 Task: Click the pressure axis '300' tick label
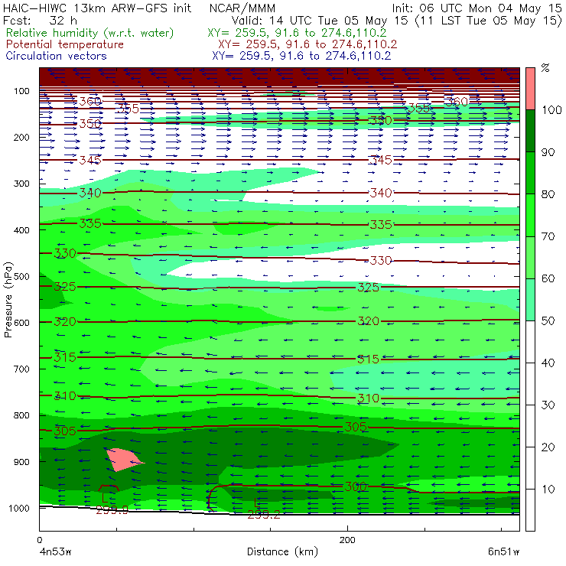21,184
